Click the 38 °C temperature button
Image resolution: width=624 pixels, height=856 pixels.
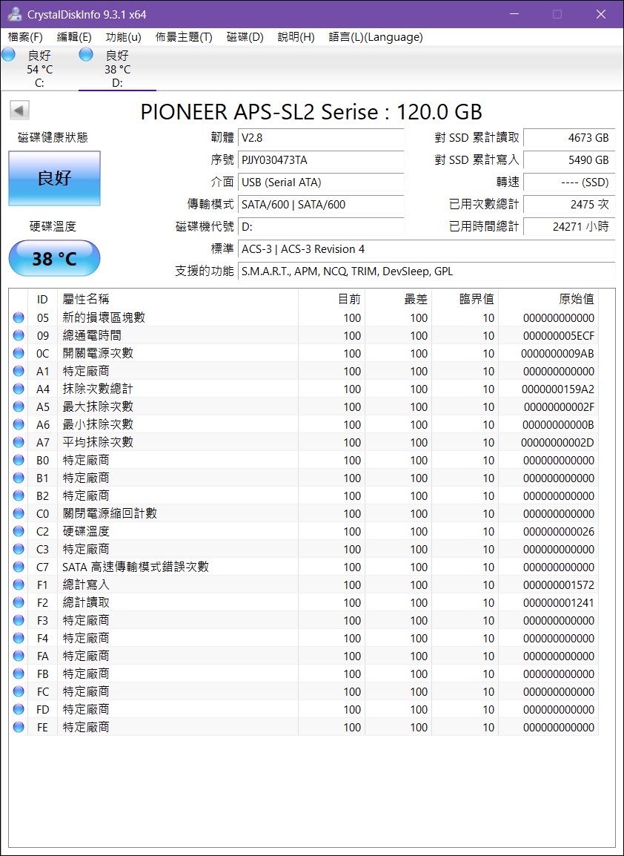coord(54,259)
